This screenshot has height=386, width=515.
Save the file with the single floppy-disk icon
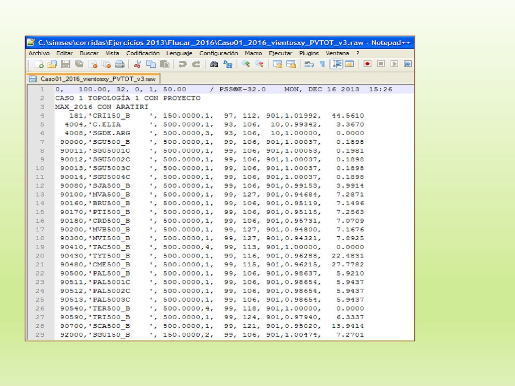(66, 64)
